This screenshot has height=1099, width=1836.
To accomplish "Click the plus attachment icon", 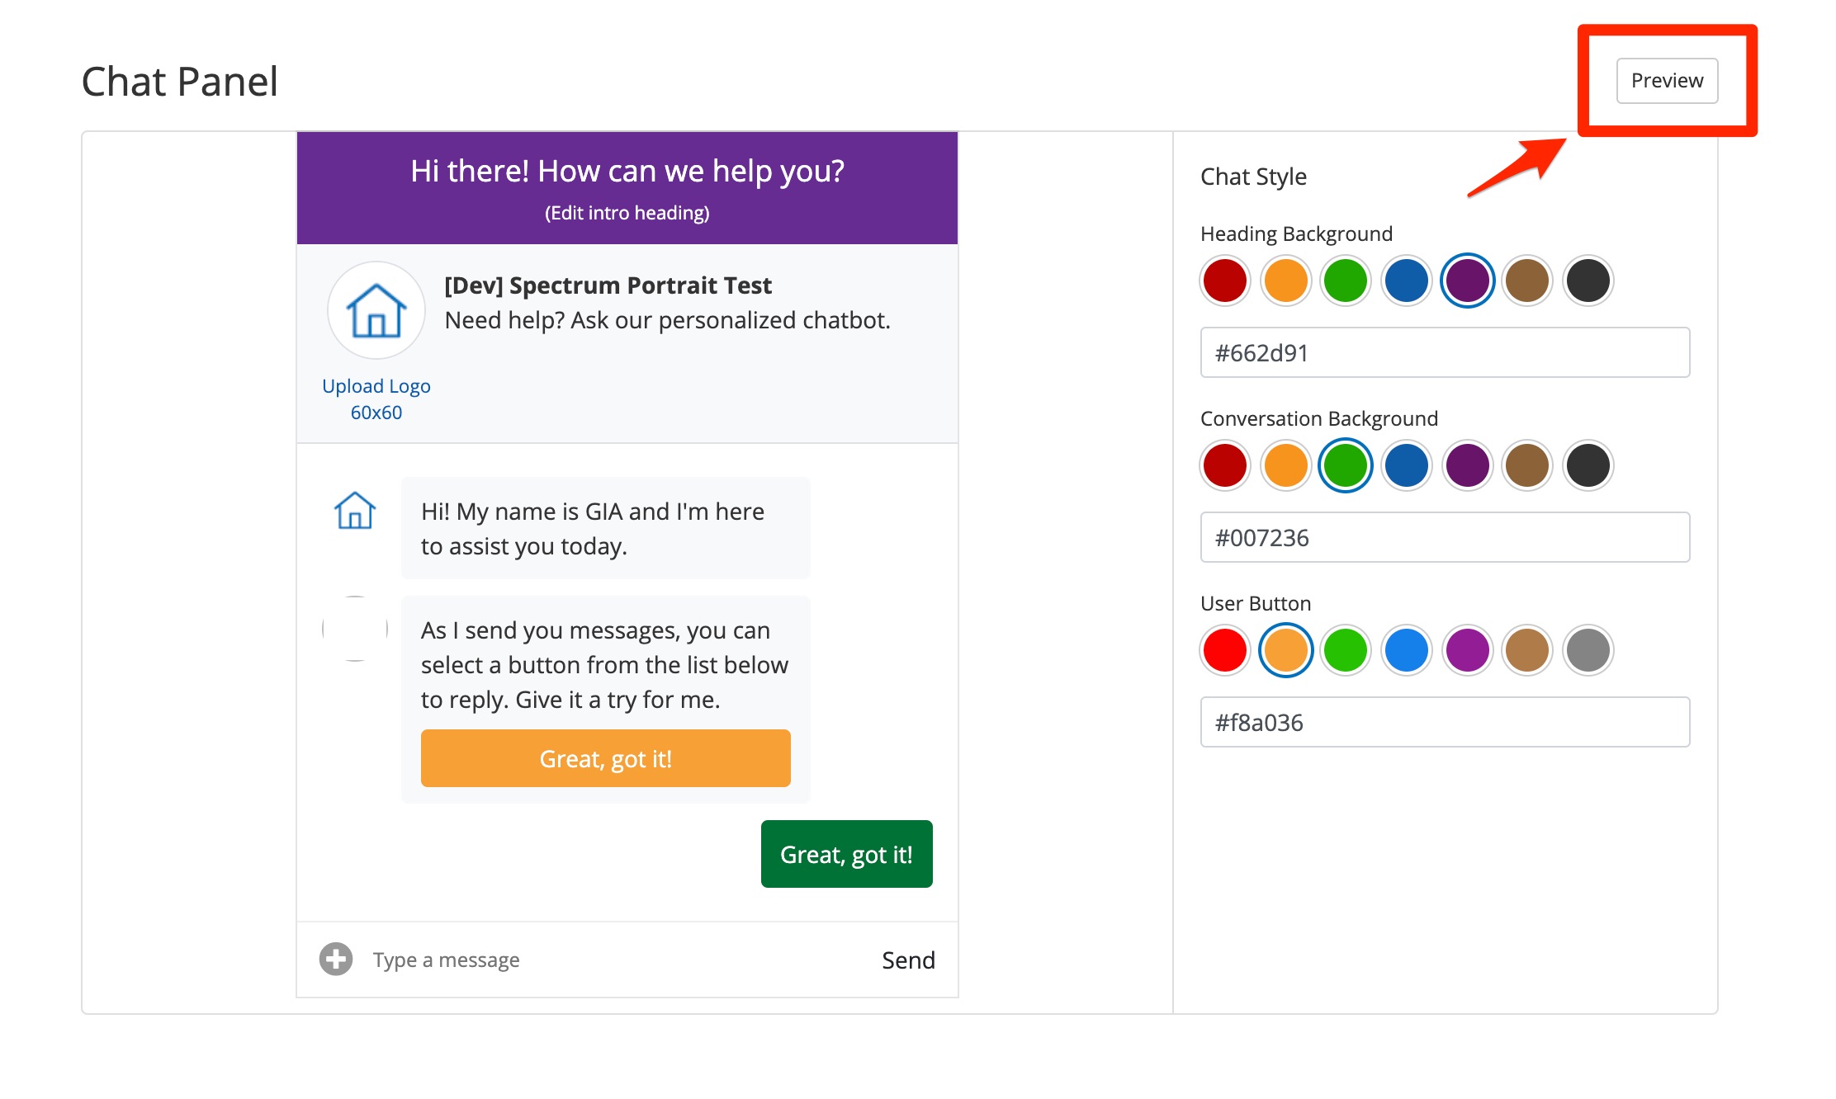I will pos(336,959).
